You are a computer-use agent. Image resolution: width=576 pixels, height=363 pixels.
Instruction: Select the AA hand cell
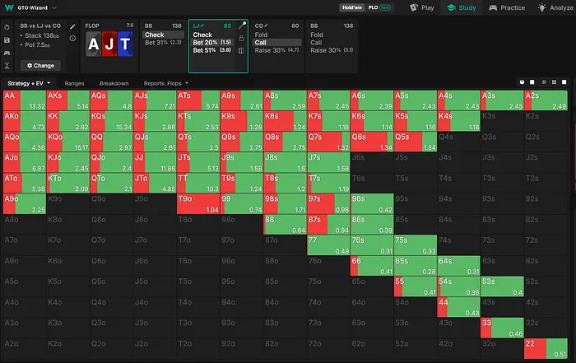[x=25, y=100]
